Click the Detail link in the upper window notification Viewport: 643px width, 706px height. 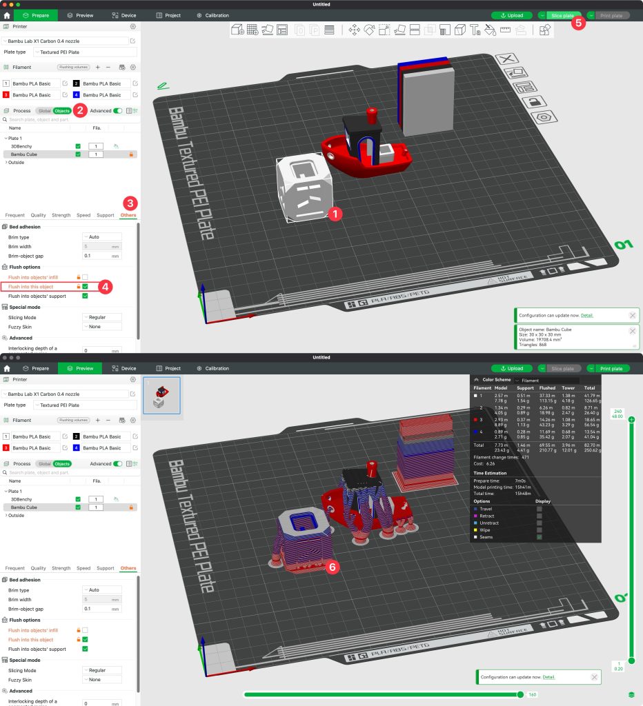click(x=586, y=315)
